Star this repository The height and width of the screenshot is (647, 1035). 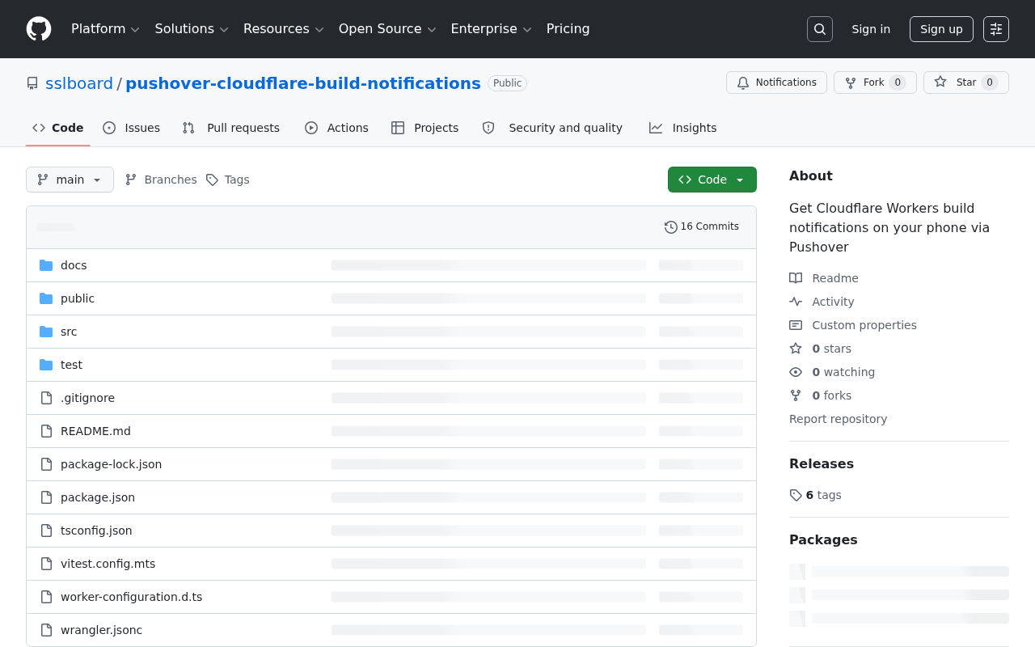click(966, 82)
